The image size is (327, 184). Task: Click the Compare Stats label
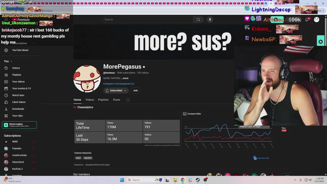pos(194,114)
